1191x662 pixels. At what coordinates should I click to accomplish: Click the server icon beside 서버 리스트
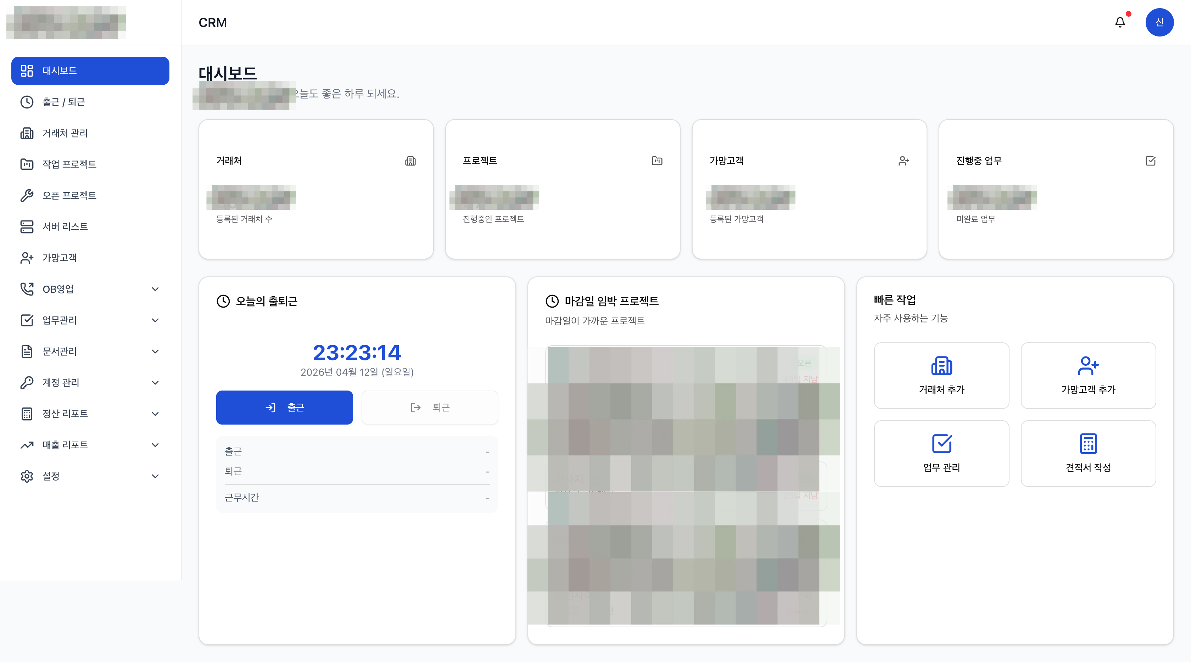26,226
